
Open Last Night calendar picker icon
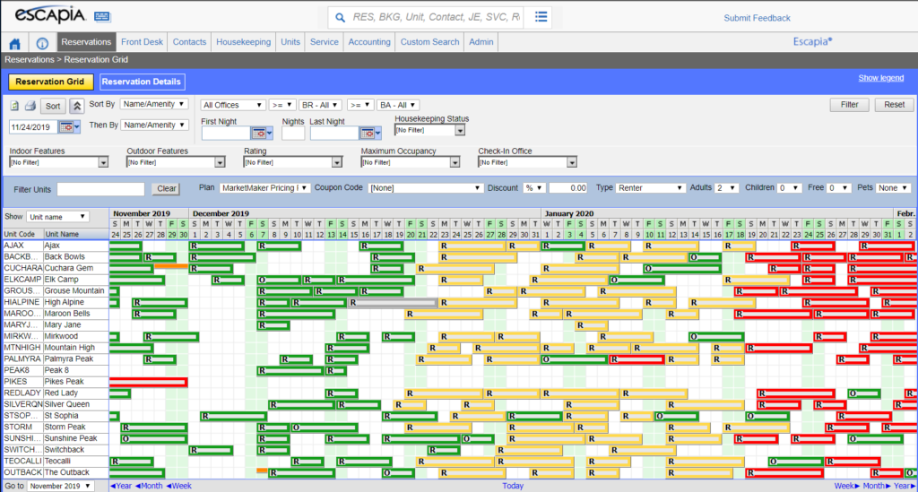tap(367, 134)
